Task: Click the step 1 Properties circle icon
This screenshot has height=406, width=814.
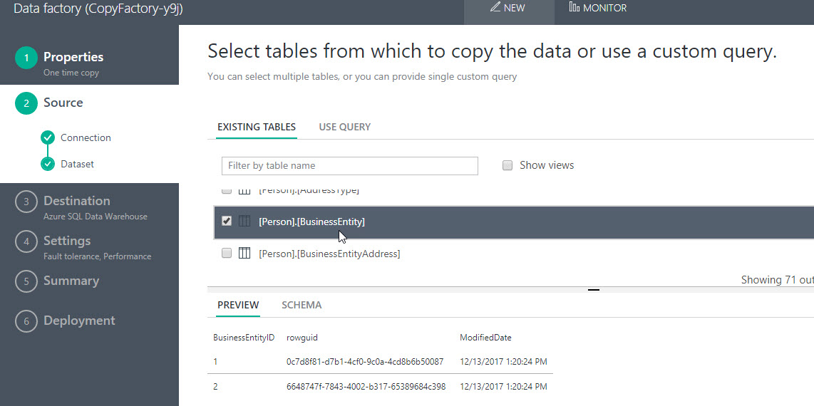Action: click(x=26, y=58)
